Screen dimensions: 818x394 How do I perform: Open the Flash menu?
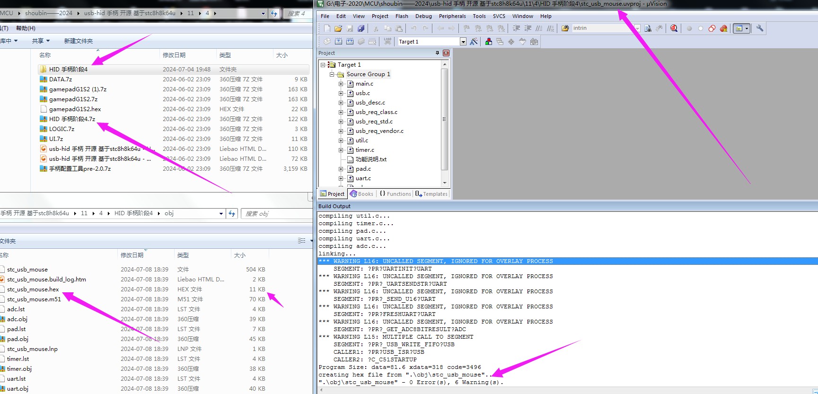pos(402,16)
